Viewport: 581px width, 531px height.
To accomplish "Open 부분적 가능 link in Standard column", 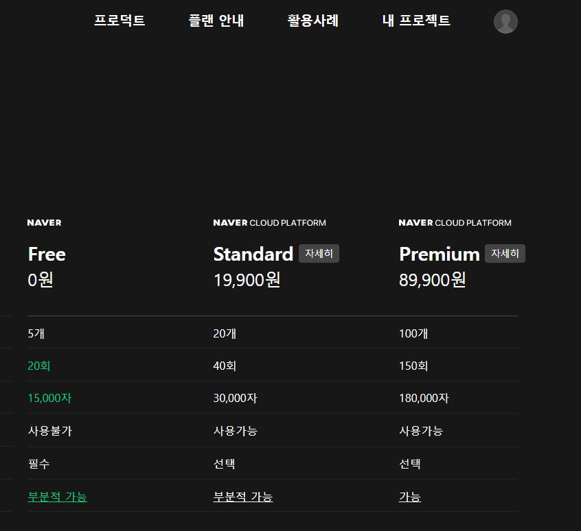I will [x=243, y=497].
